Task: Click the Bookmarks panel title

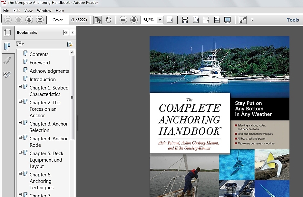Action: click(x=27, y=33)
